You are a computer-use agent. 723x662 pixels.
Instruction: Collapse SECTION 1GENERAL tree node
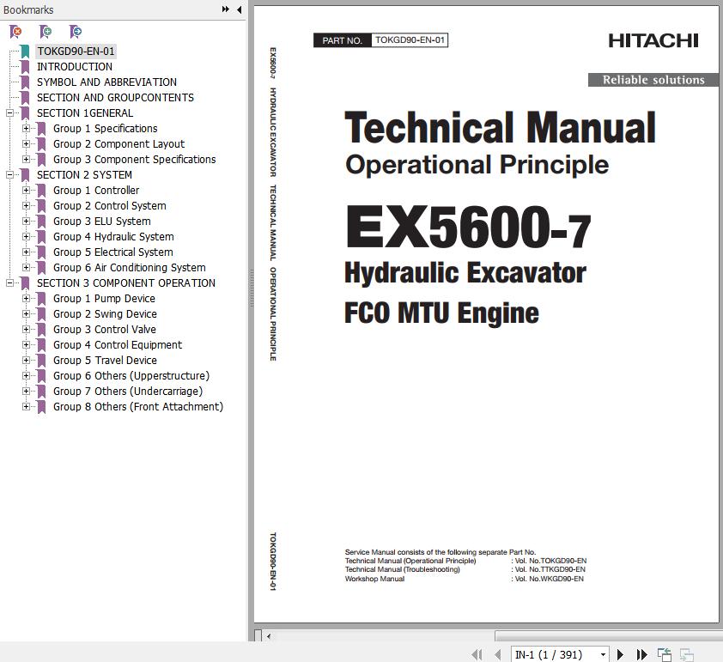[x=9, y=113]
